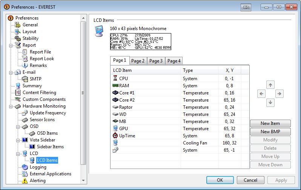Open Sidebar Items in tree
The image size is (301, 190).
coord(50,147)
